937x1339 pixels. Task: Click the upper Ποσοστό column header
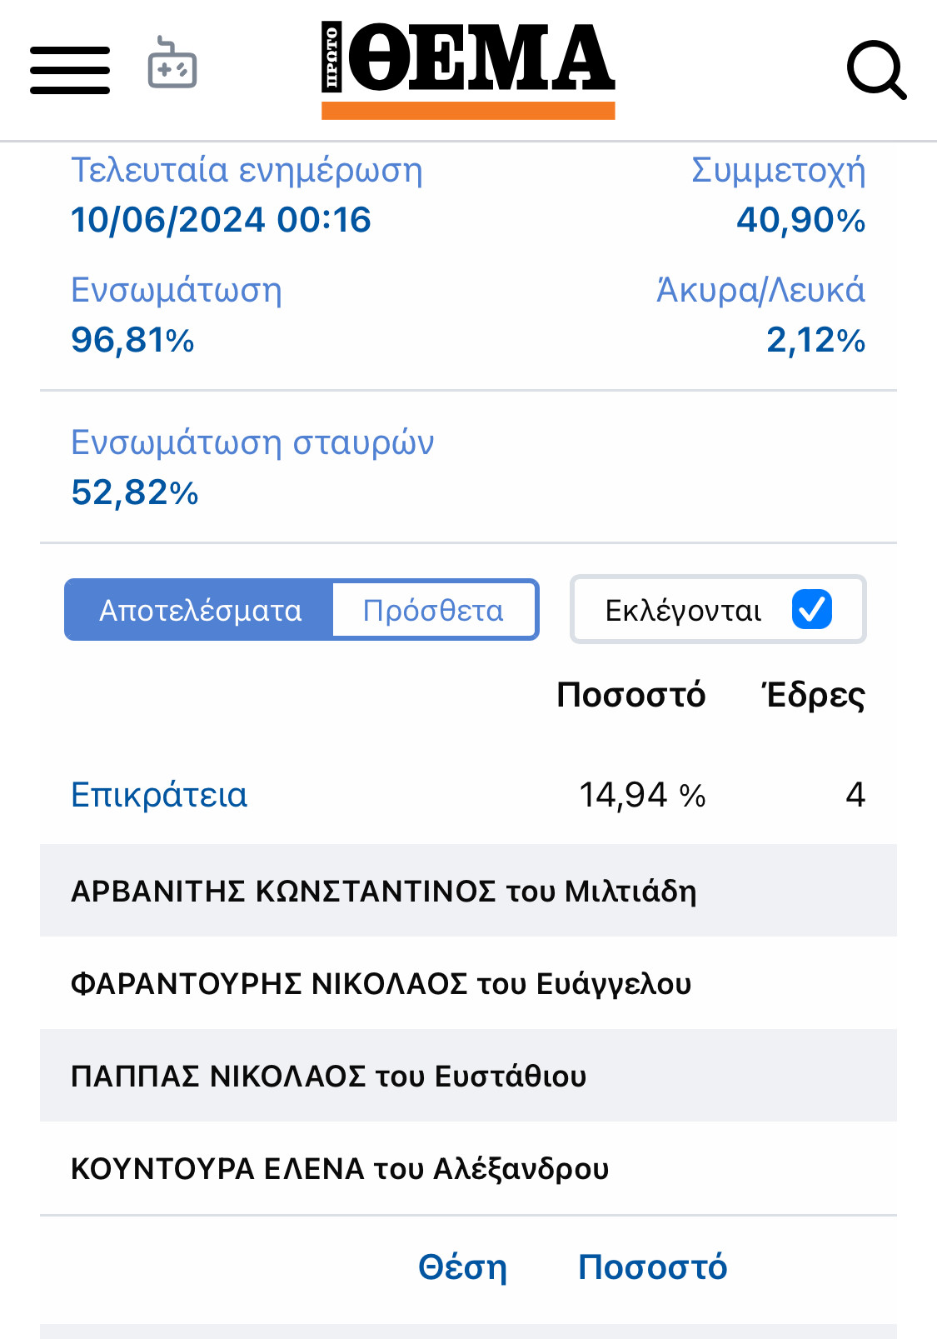631,695
